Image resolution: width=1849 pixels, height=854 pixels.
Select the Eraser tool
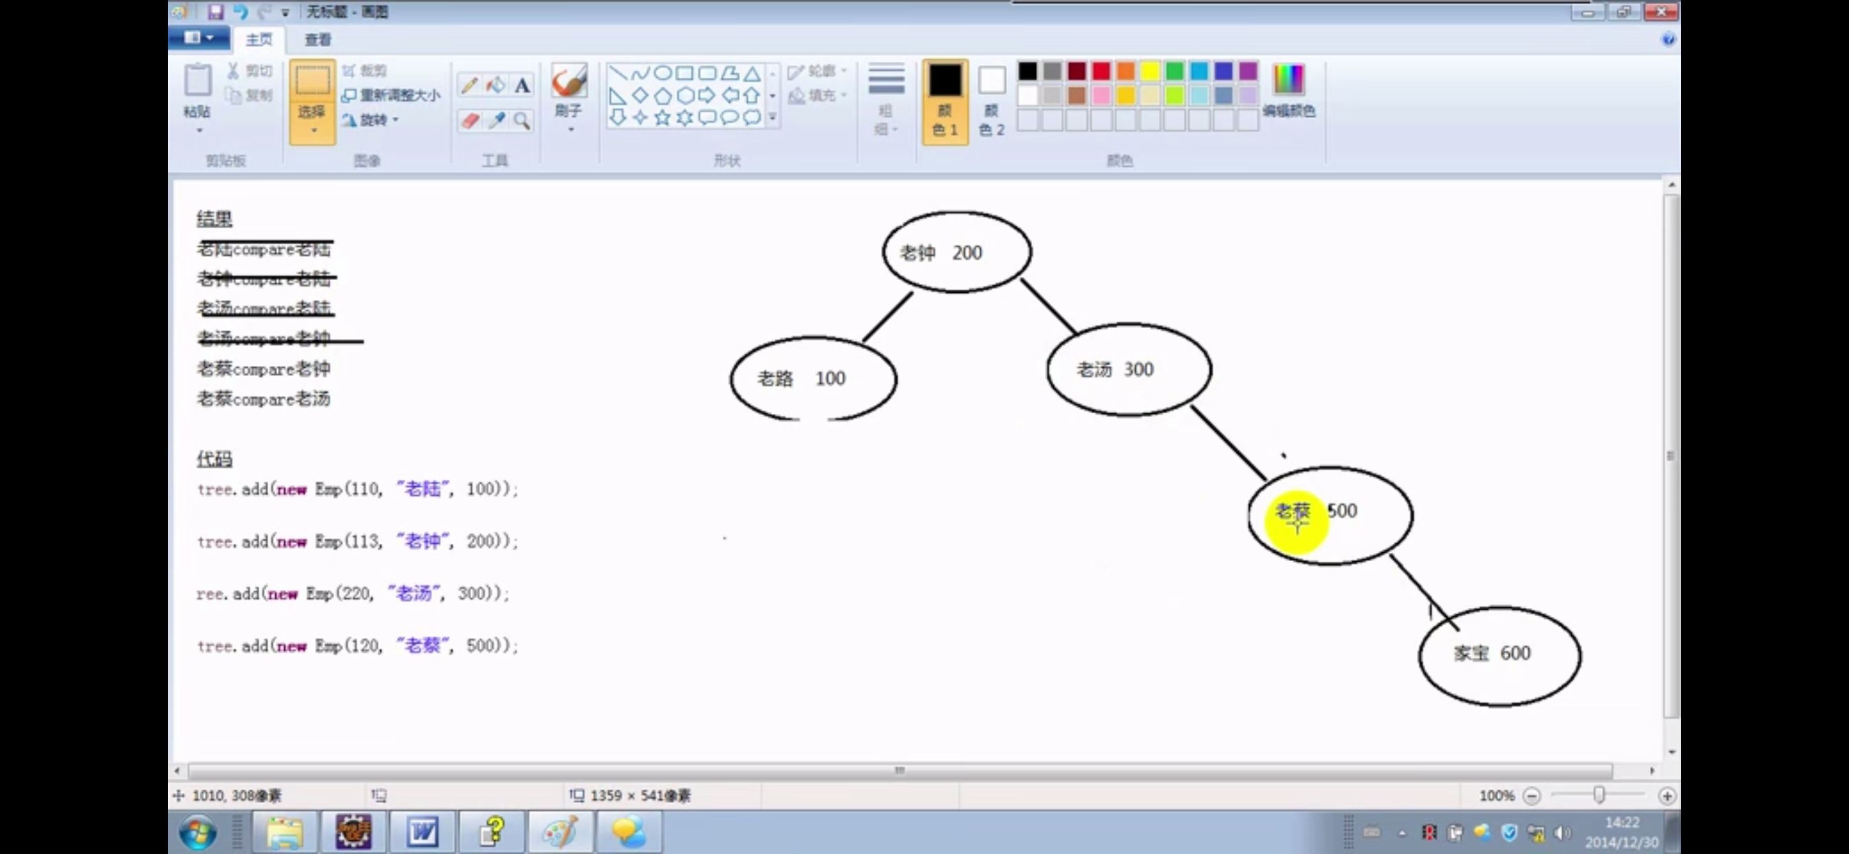(x=470, y=120)
